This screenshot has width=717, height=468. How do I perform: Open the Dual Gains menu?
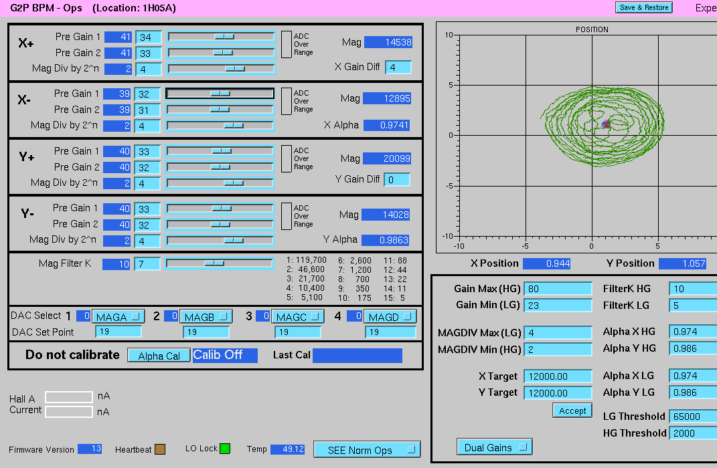click(x=495, y=447)
